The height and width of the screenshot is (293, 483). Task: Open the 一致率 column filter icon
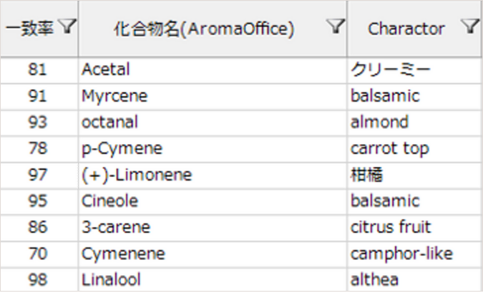[x=67, y=27]
